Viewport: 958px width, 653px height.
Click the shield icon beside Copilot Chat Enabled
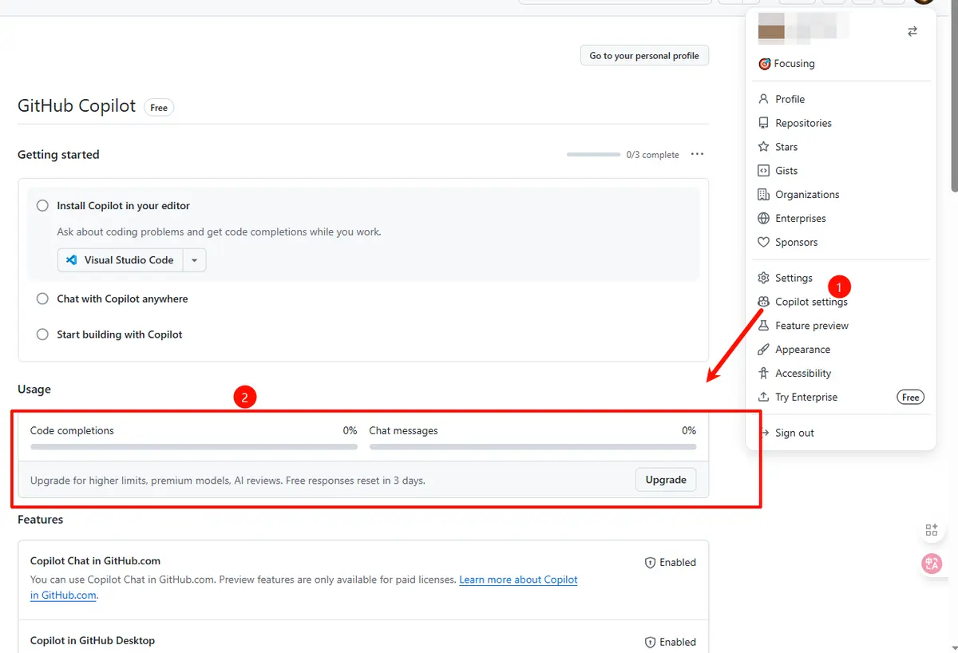click(x=650, y=563)
